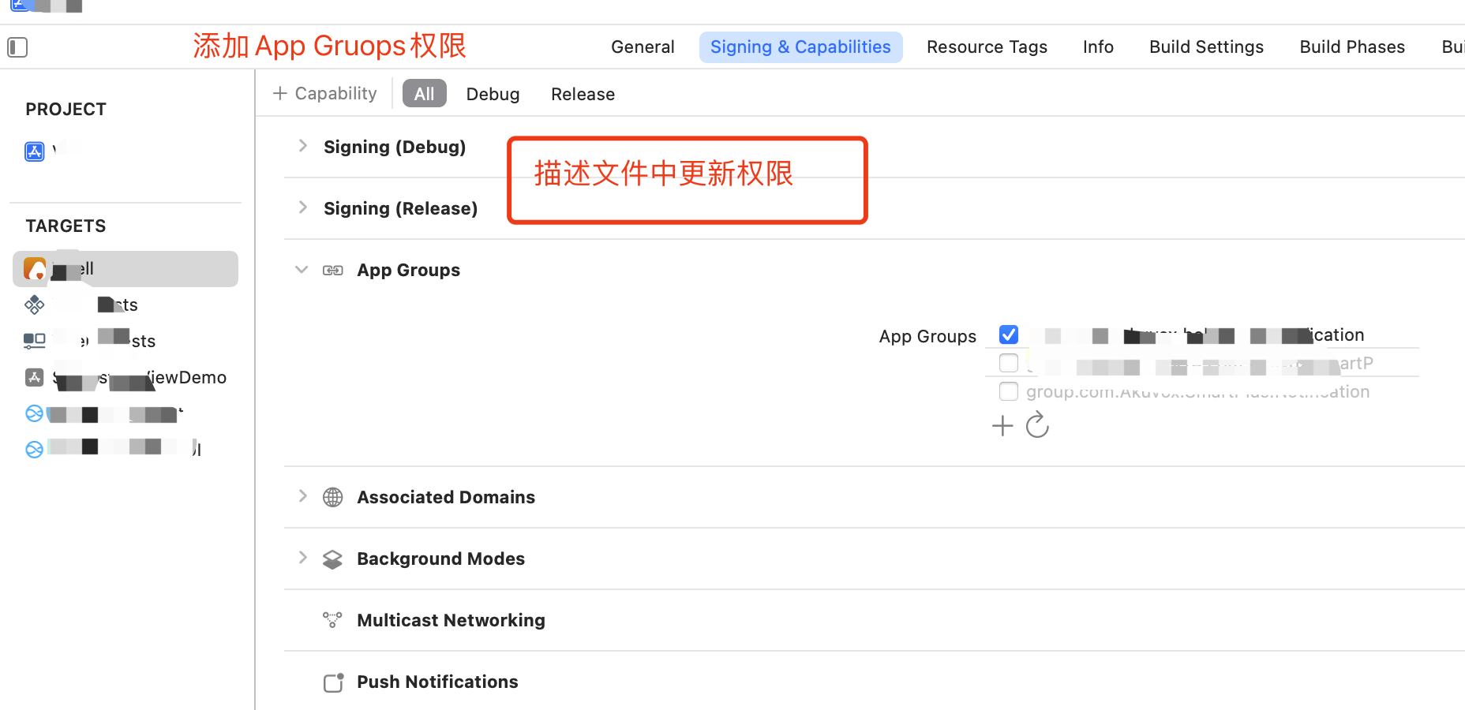Click the TARGETS header
1465x710 pixels.
66,226
